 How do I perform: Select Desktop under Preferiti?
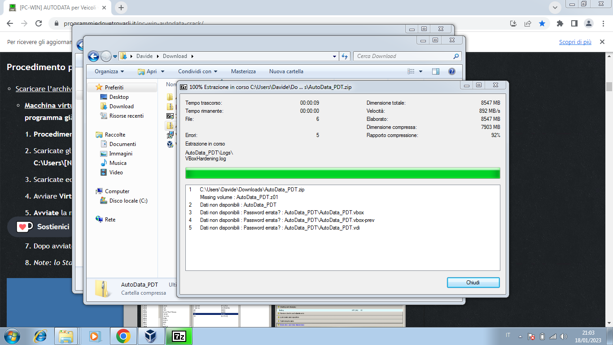click(119, 97)
